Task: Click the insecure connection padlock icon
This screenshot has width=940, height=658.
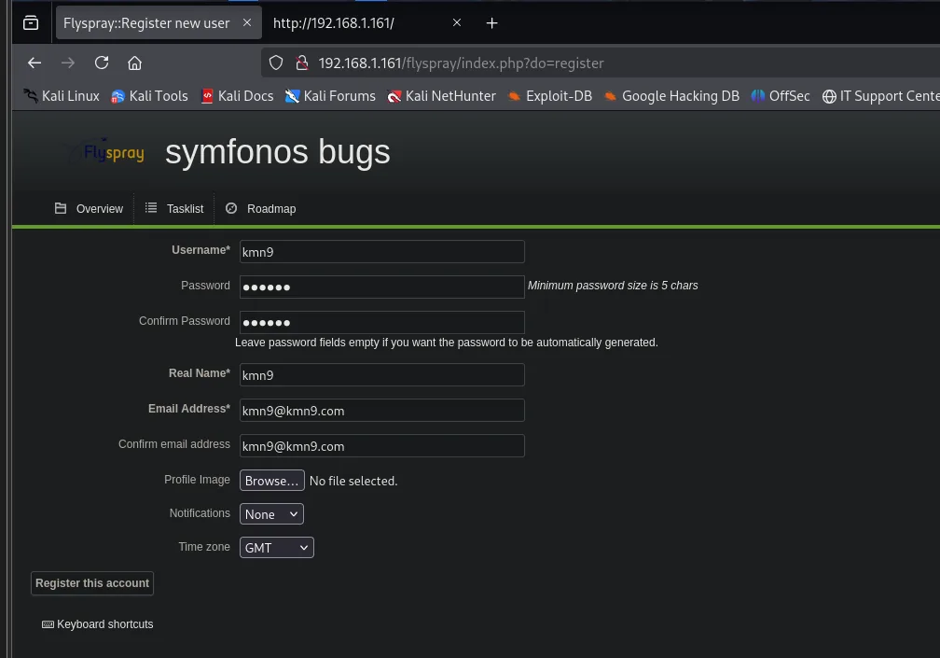Action: 302,63
